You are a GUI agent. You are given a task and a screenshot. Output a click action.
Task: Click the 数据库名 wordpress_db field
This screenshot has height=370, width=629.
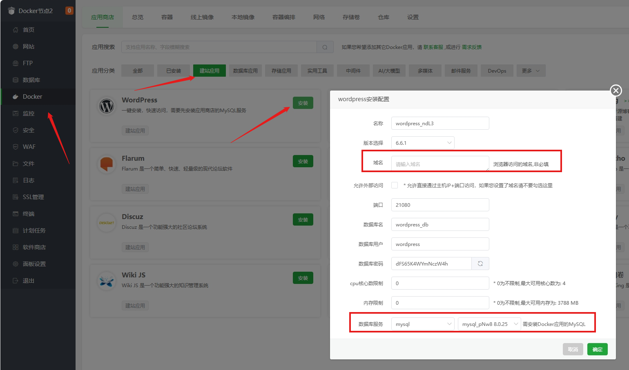[440, 224]
